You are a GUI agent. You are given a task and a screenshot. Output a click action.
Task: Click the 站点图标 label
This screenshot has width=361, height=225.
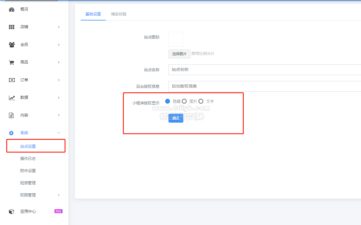coord(152,37)
